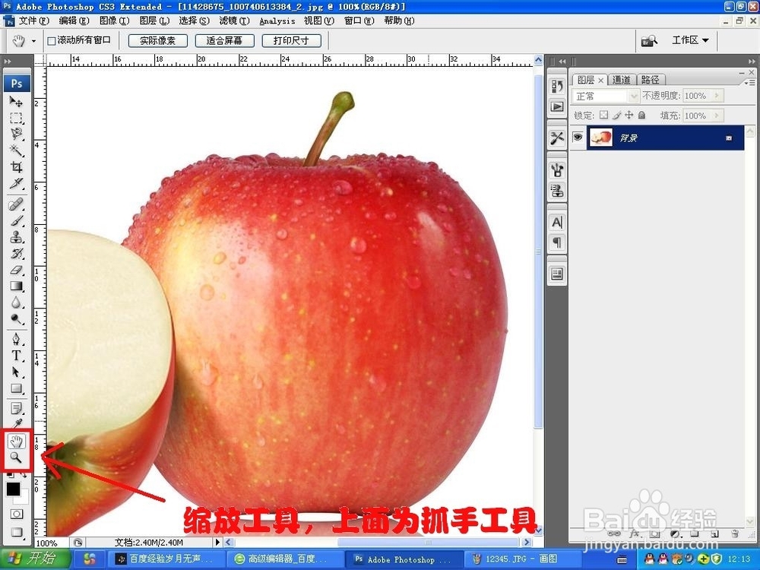The image size is (760, 570).
Task: Select the Type tool
Action: click(x=17, y=354)
